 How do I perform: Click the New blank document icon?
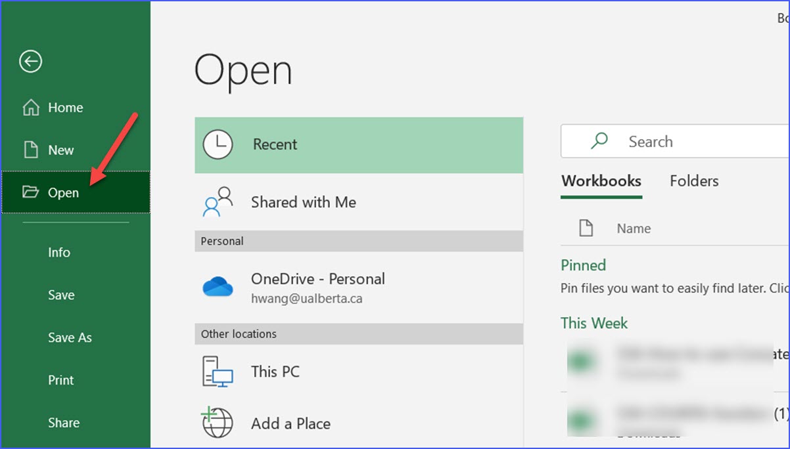[31, 150]
